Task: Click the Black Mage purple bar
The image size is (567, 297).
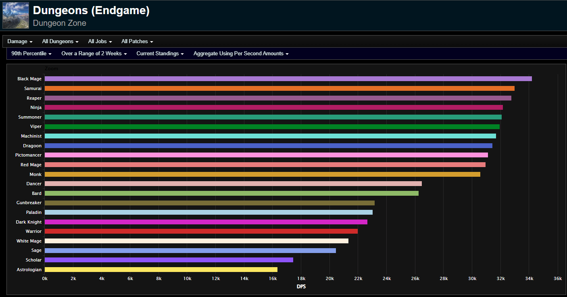Action: 288,79
